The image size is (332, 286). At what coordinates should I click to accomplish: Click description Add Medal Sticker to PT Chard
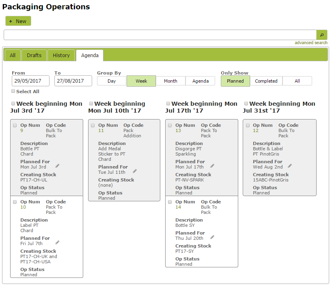pyautogui.click(x=112, y=154)
